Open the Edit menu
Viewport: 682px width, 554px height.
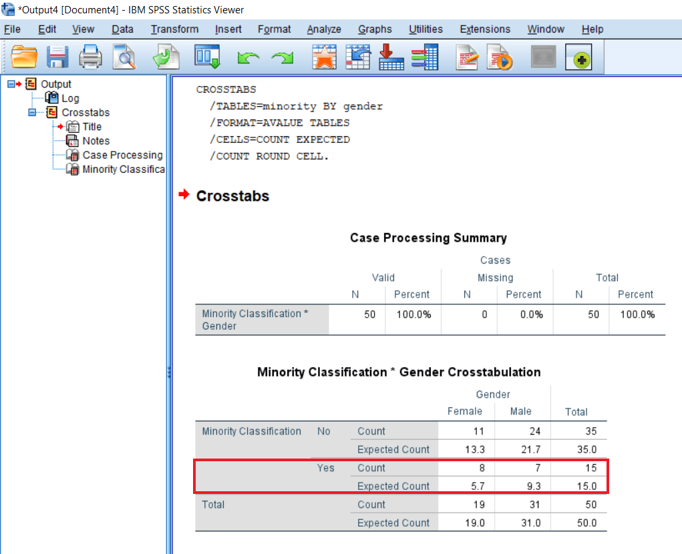pyautogui.click(x=47, y=29)
